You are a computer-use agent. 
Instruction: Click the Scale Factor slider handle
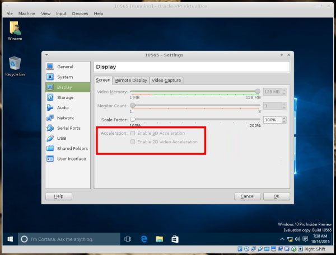click(x=133, y=119)
